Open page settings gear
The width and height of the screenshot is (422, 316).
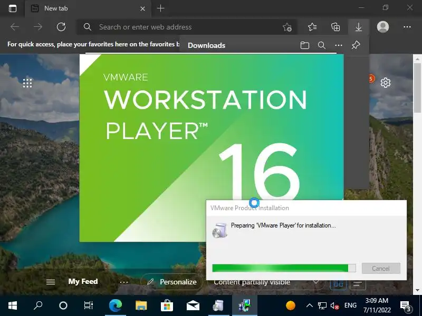pyautogui.click(x=386, y=83)
